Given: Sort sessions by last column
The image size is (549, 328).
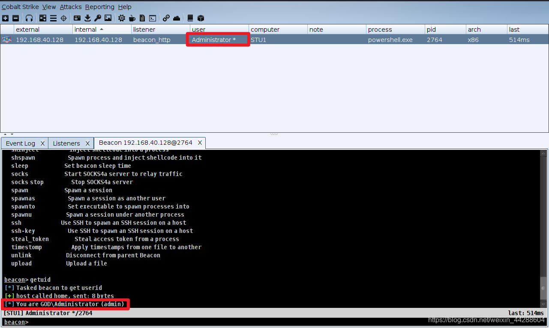Looking at the screenshot, I should (x=528, y=30).
